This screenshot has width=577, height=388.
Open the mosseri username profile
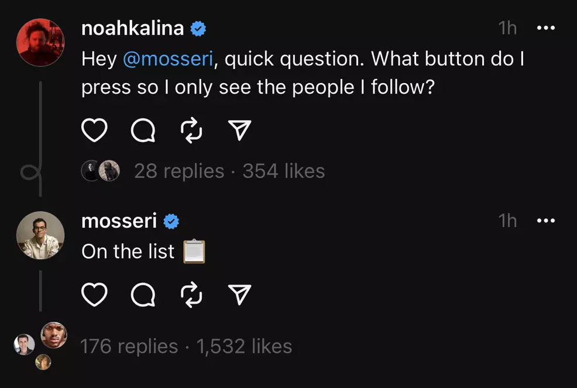coord(119,221)
